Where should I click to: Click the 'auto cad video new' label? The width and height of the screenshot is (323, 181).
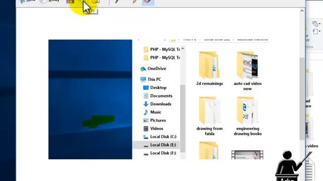pyautogui.click(x=248, y=86)
